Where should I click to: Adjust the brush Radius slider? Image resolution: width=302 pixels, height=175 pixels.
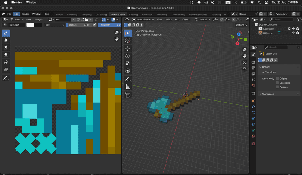tap(79, 25)
